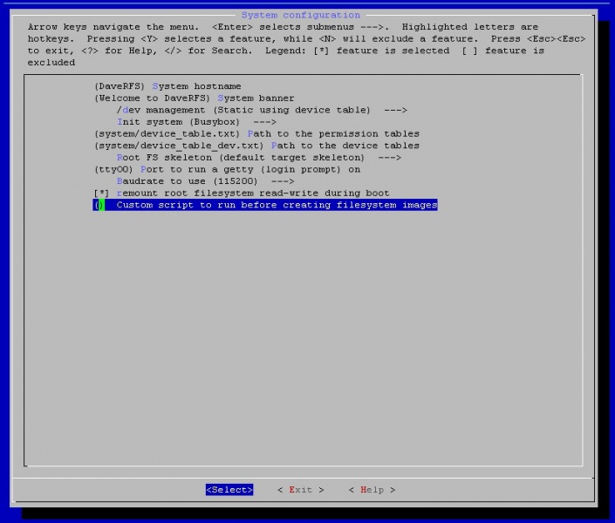Image resolution: width=615 pixels, height=523 pixels.
Task: Choose Path to the device tables entry
Action: point(345,146)
